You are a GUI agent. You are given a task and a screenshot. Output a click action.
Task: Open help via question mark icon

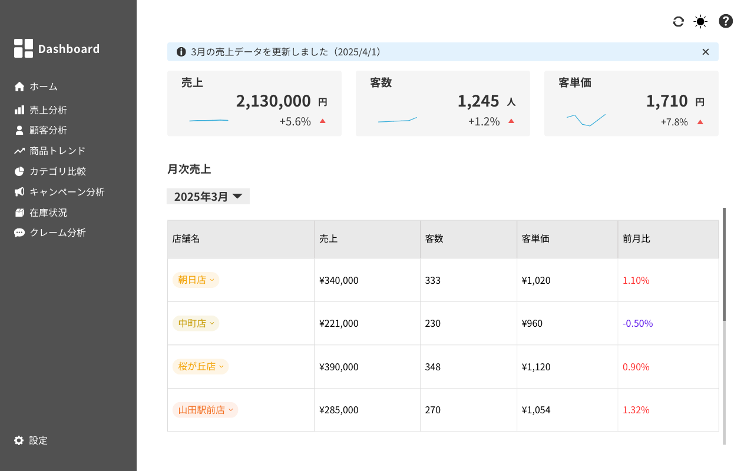click(726, 22)
